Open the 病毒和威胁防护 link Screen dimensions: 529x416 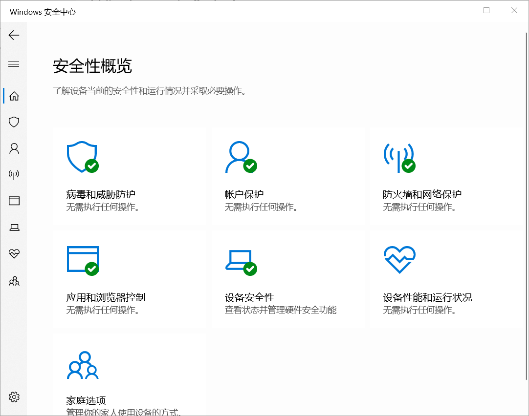(101, 194)
